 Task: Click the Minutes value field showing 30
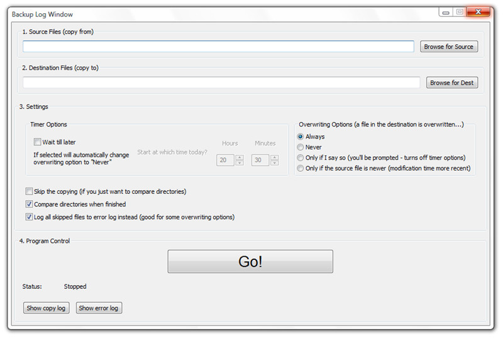[260, 160]
